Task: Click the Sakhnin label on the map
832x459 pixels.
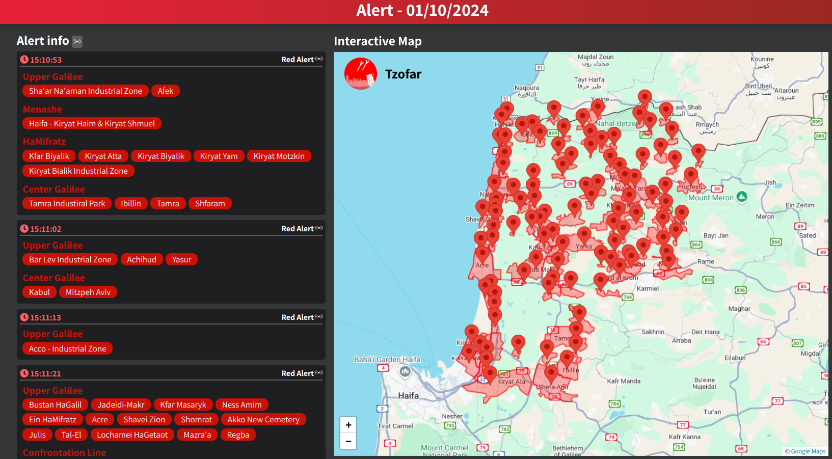Action: point(653,332)
